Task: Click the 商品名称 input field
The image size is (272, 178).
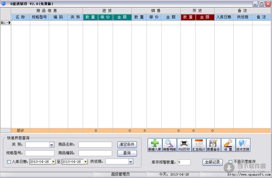Action: pyautogui.click(x=95, y=144)
